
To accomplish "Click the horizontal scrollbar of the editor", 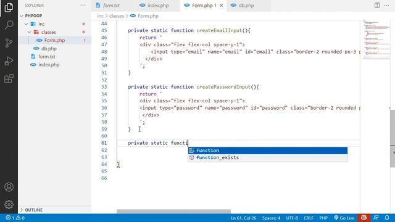I will coord(173,211).
